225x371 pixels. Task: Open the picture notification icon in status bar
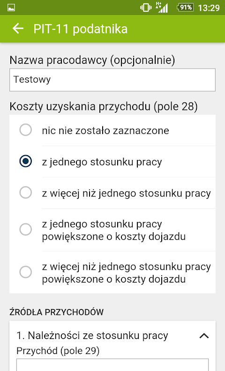pyautogui.click(x=11, y=8)
